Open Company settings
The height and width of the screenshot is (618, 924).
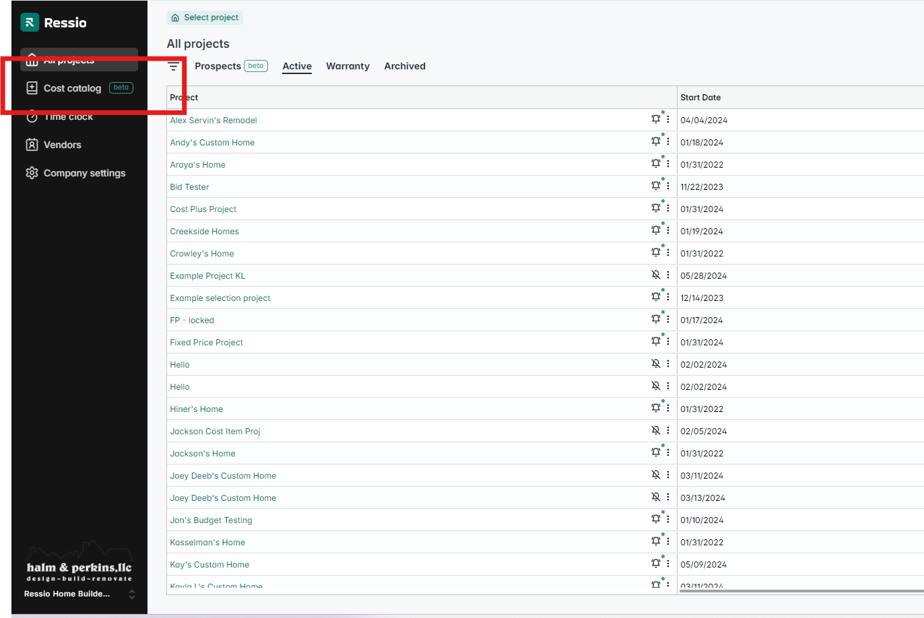[x=84, y=173]
